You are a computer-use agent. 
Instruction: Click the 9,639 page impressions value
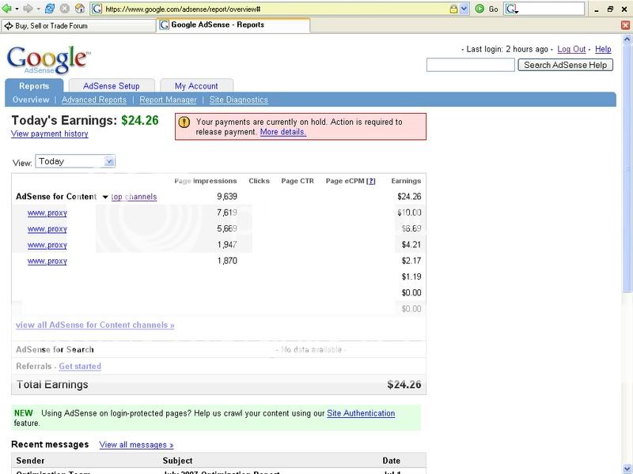click(227, 196)
